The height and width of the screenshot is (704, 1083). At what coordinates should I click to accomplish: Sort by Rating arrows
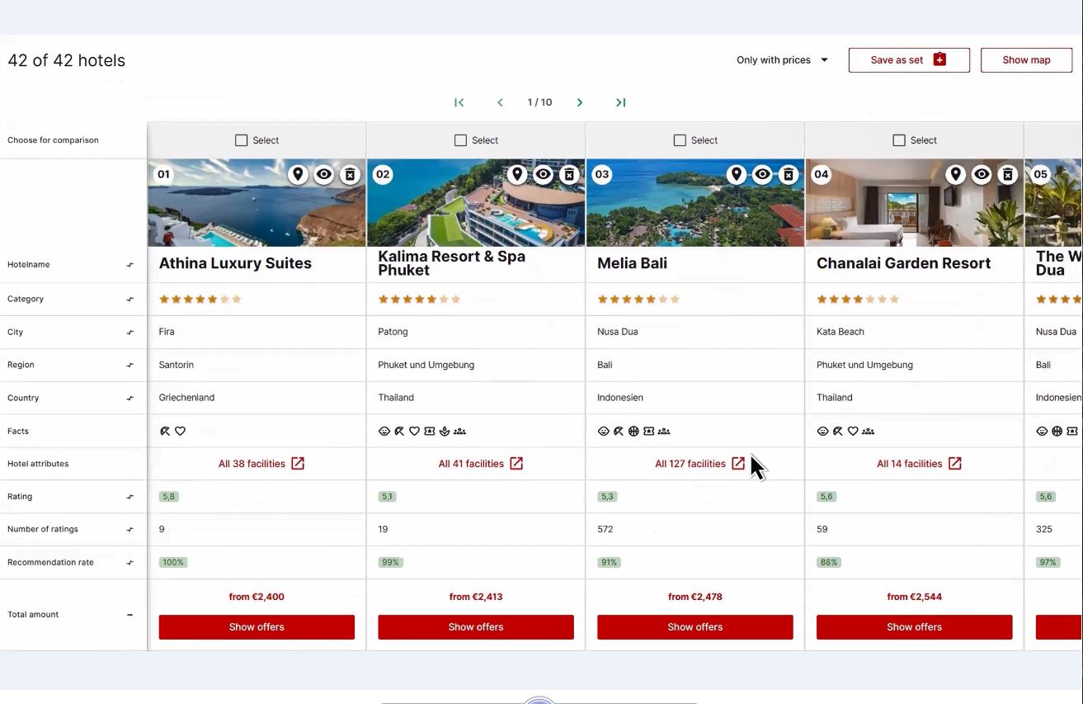129,497
